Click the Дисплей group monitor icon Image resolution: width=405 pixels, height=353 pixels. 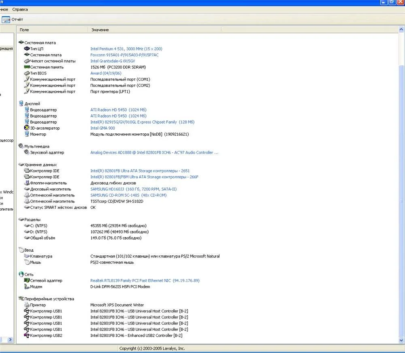21,103
